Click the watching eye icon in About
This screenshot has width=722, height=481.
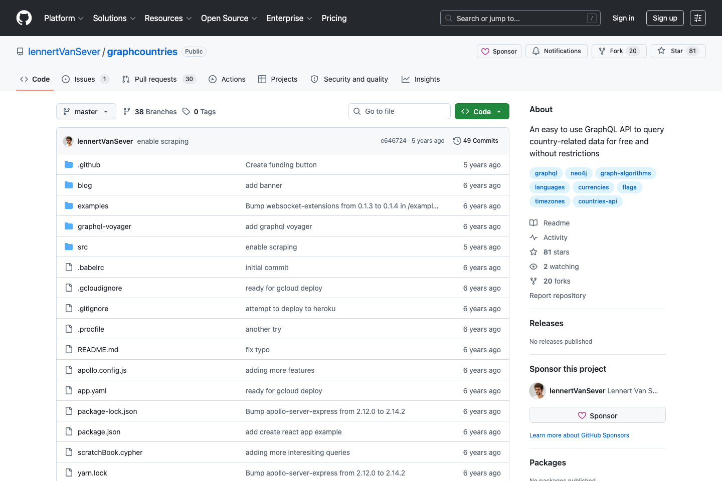tap(533, 267)
